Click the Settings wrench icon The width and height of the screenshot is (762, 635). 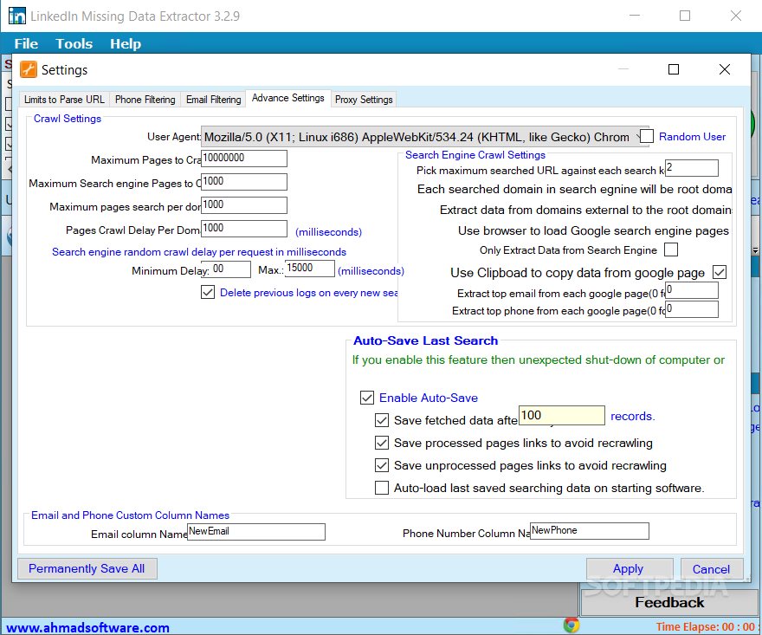(29, 69)
